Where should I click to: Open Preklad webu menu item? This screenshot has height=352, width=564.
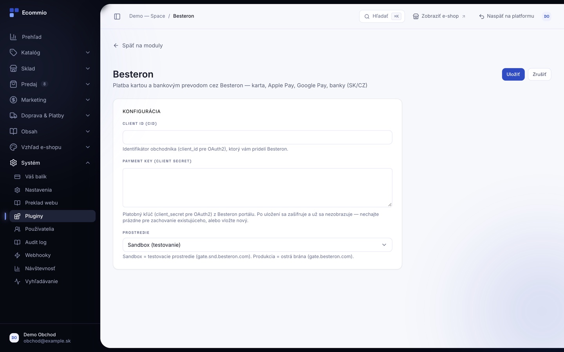pos(52,203)
